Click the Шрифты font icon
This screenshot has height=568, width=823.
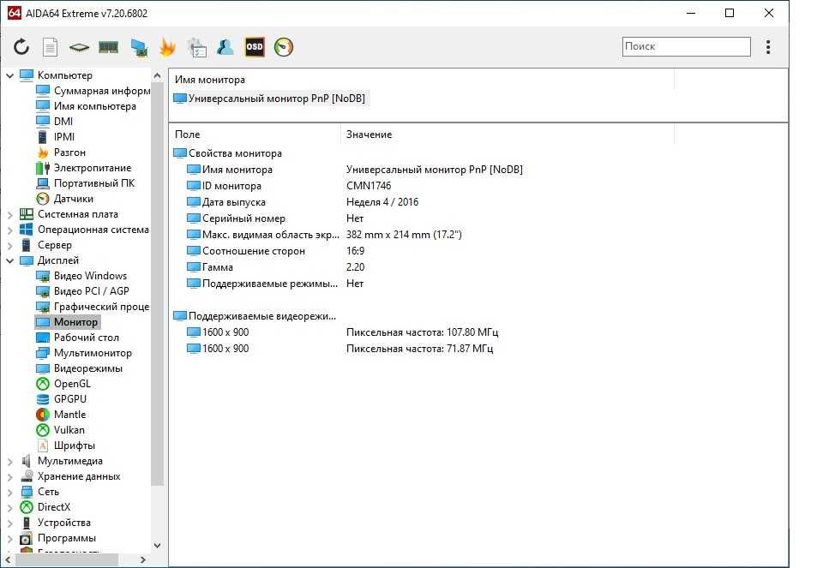[x=43, y=445]
